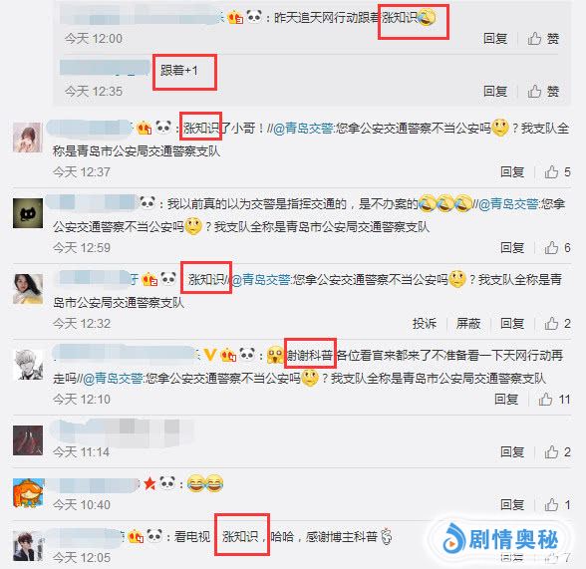Open @青岛交警 mention in the 12:37 comment
Screen dimensions: 586x569
pyautogui.click(x=303, y=129)
